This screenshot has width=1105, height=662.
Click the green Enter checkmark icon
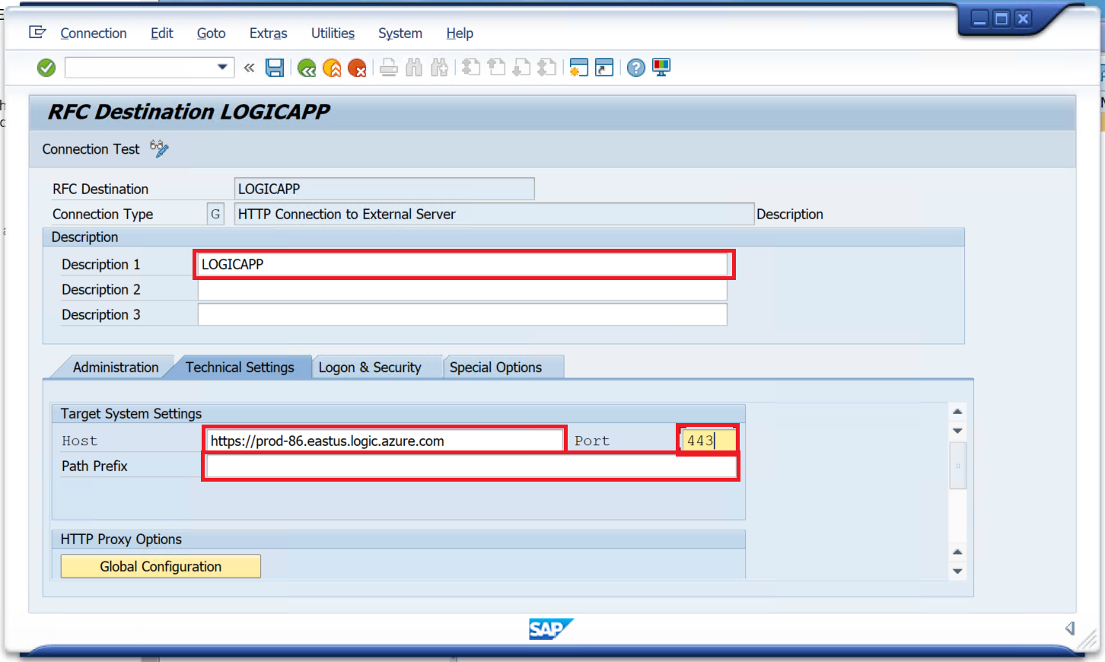(x=46, y=68)
